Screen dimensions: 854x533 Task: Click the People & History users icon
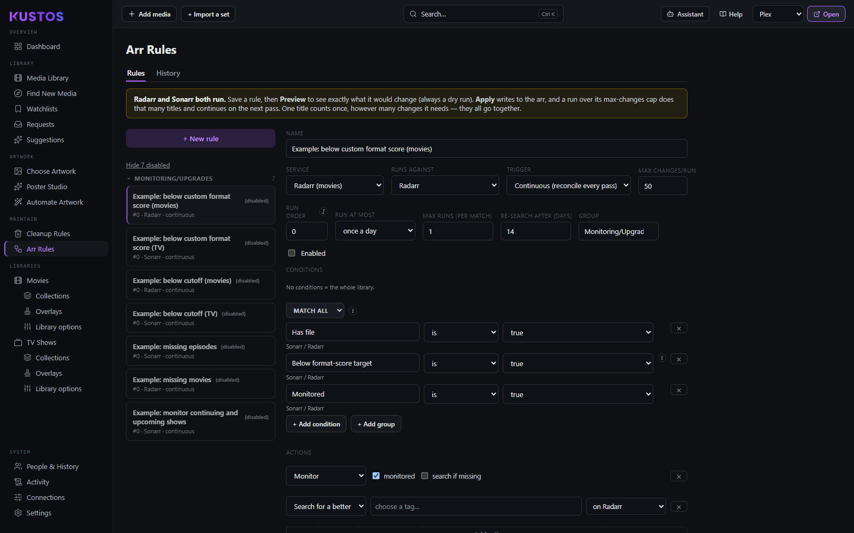pyautogui.click(x=18, y=466)
